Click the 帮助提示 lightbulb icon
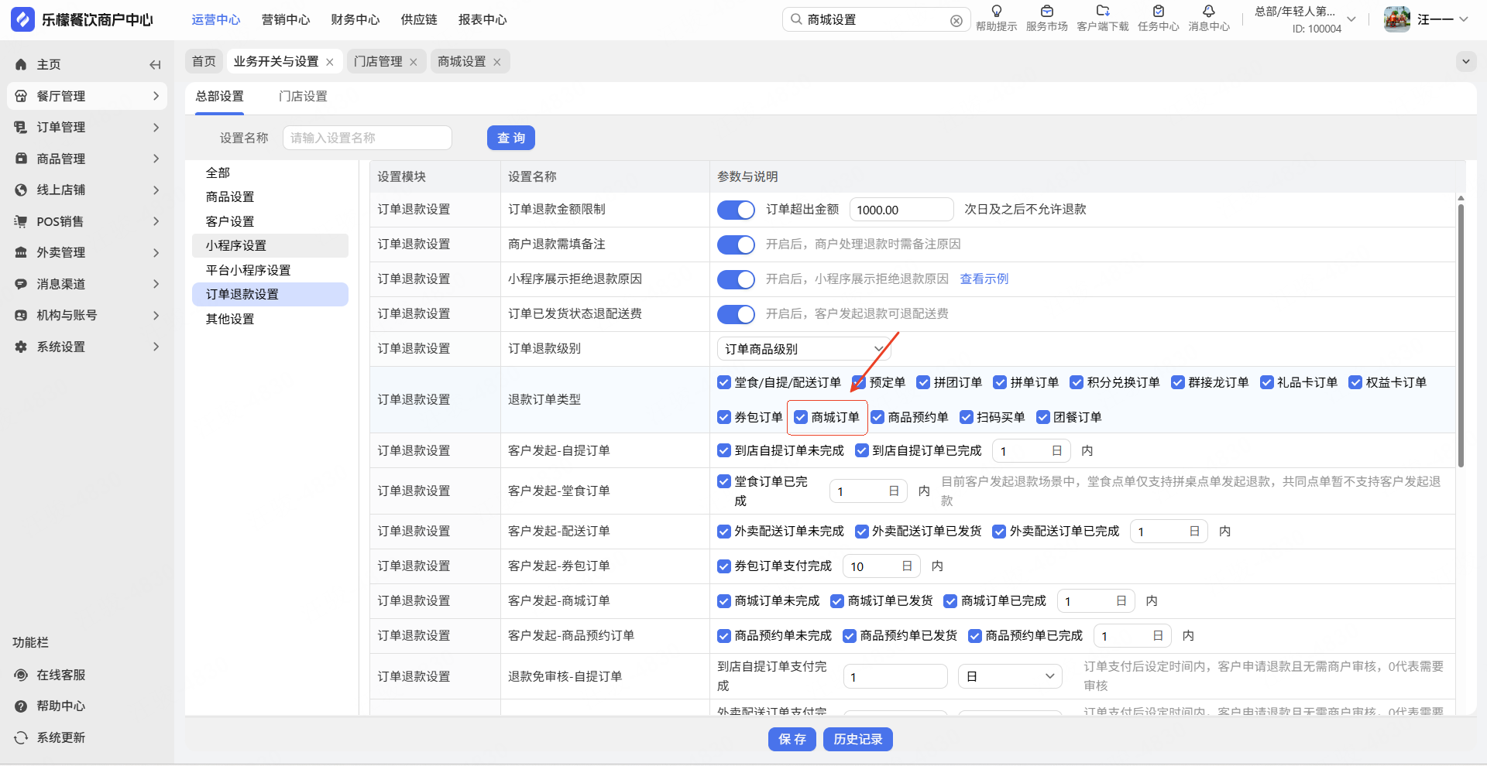The width and height of the screenshot is (1487, 766). [x=996, y=12]
